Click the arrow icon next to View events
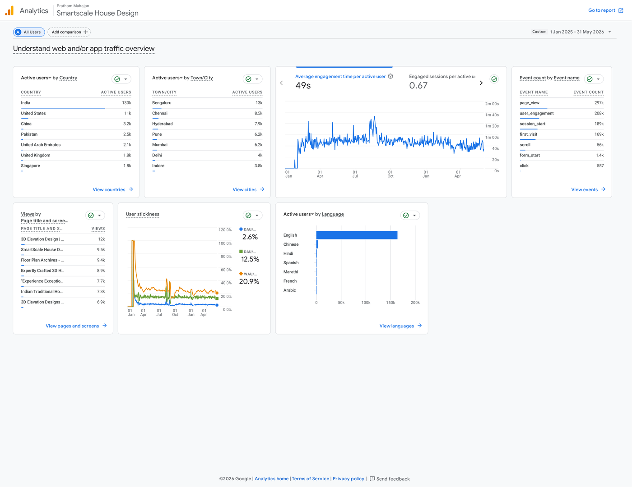Screen dimensions: 632x487 603,189
